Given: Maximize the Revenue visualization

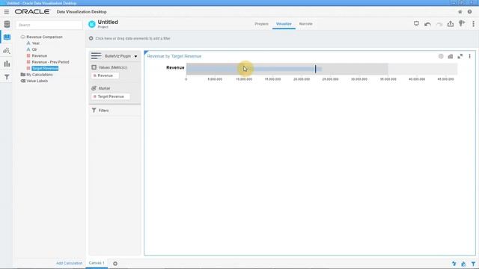Looking at the screenshot, I should point(460,56).
